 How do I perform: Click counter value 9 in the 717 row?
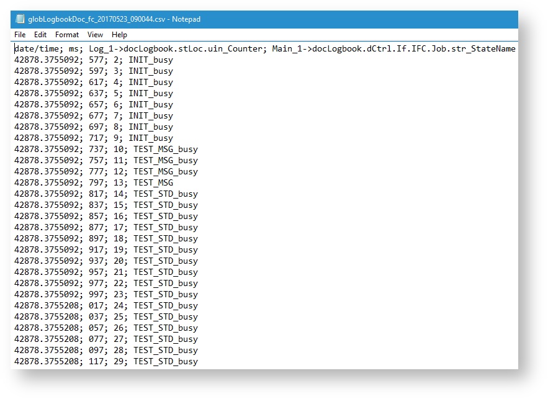pyautogui.click(x=116, y=138)
